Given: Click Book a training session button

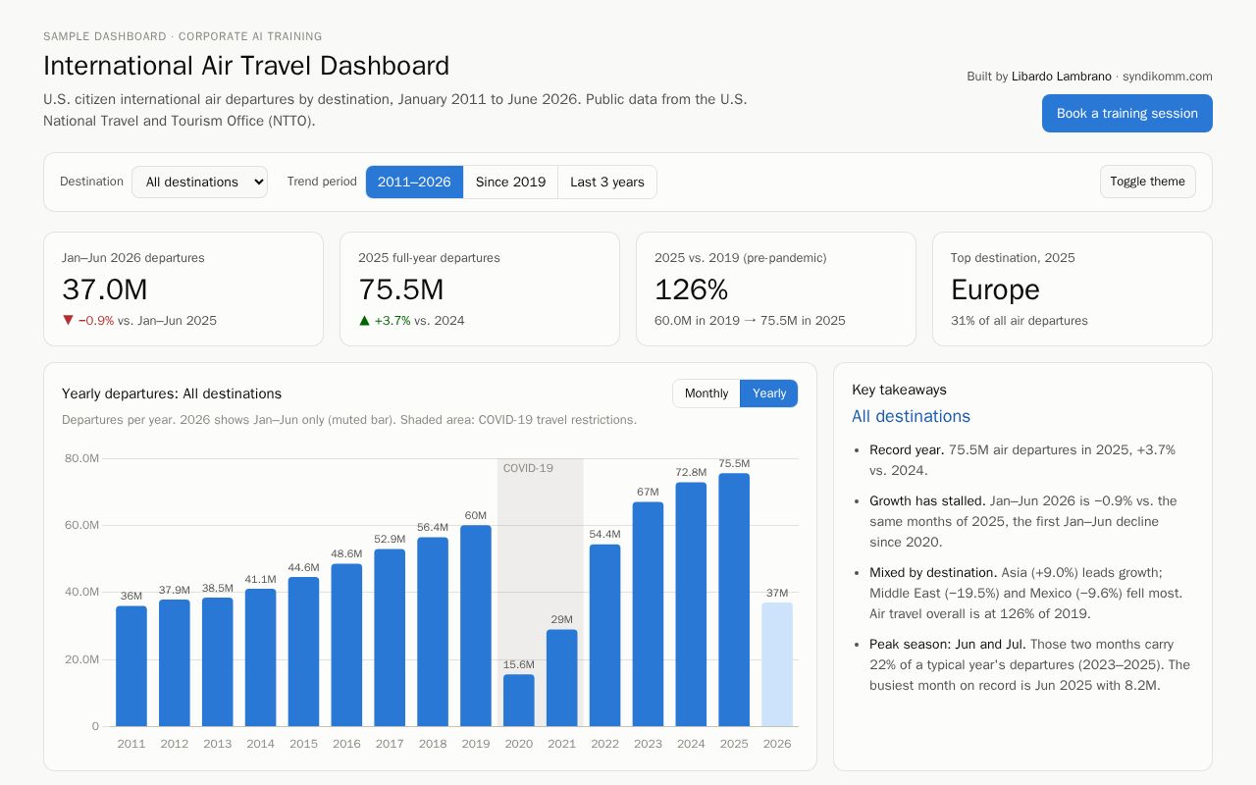Looking at the screenshot, I should coord(1127,113).
